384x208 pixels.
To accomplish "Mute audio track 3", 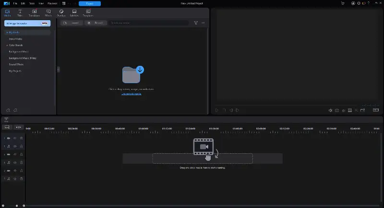I will pyautogui.click(x=15, y=179).
